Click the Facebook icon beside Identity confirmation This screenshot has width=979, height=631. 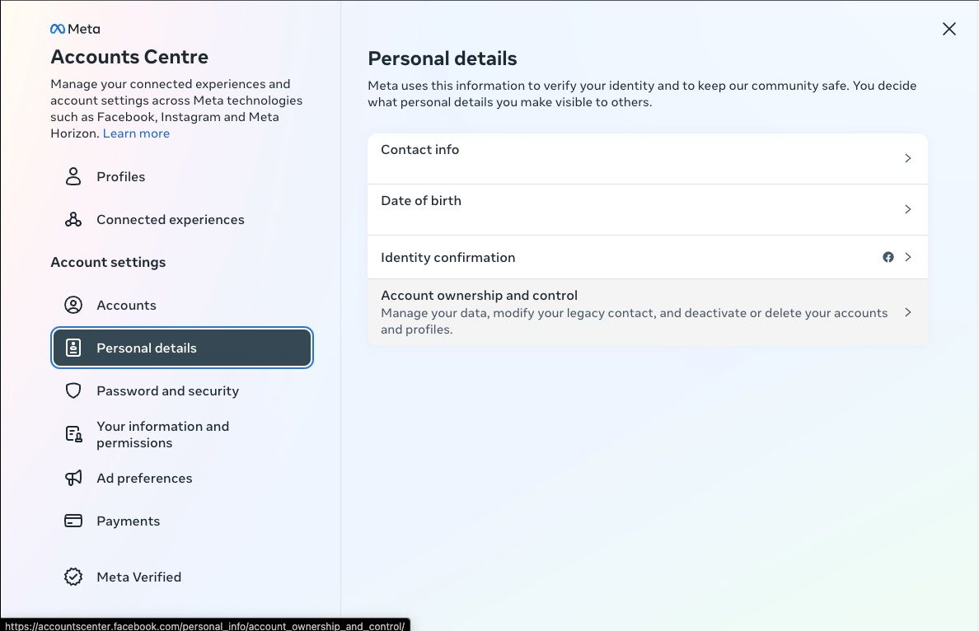click(888, 257)
